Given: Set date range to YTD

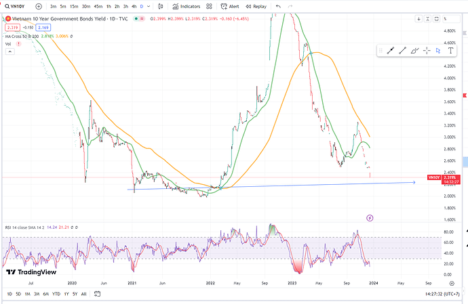Looking at the screenshot, I should click(x=56, y=294).
